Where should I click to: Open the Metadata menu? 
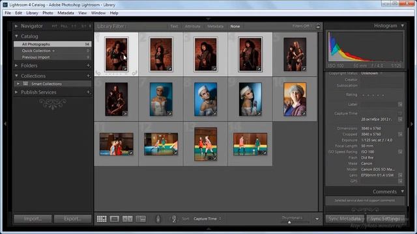tap(66, 13)
